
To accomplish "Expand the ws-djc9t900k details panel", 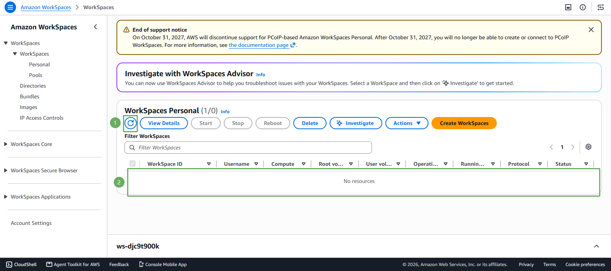I will tap(596, 246).
